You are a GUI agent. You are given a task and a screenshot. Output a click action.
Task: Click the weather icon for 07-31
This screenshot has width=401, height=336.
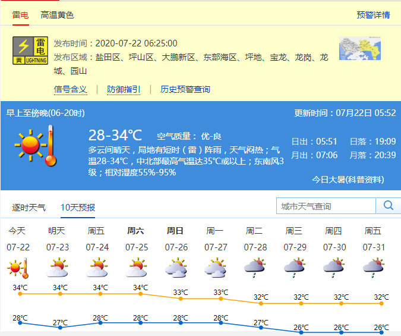pos(374,268)
